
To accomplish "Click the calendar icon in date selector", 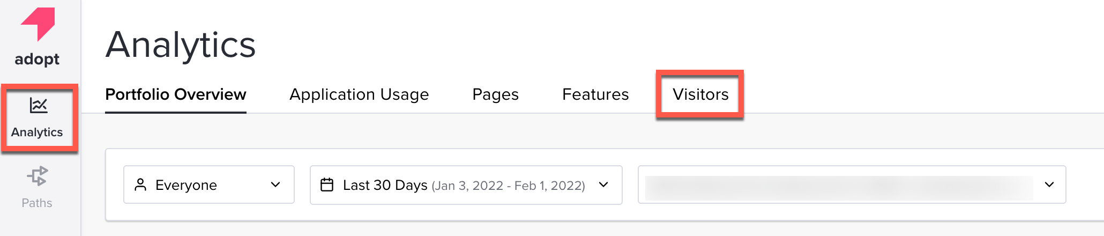I will click(327, 185).
